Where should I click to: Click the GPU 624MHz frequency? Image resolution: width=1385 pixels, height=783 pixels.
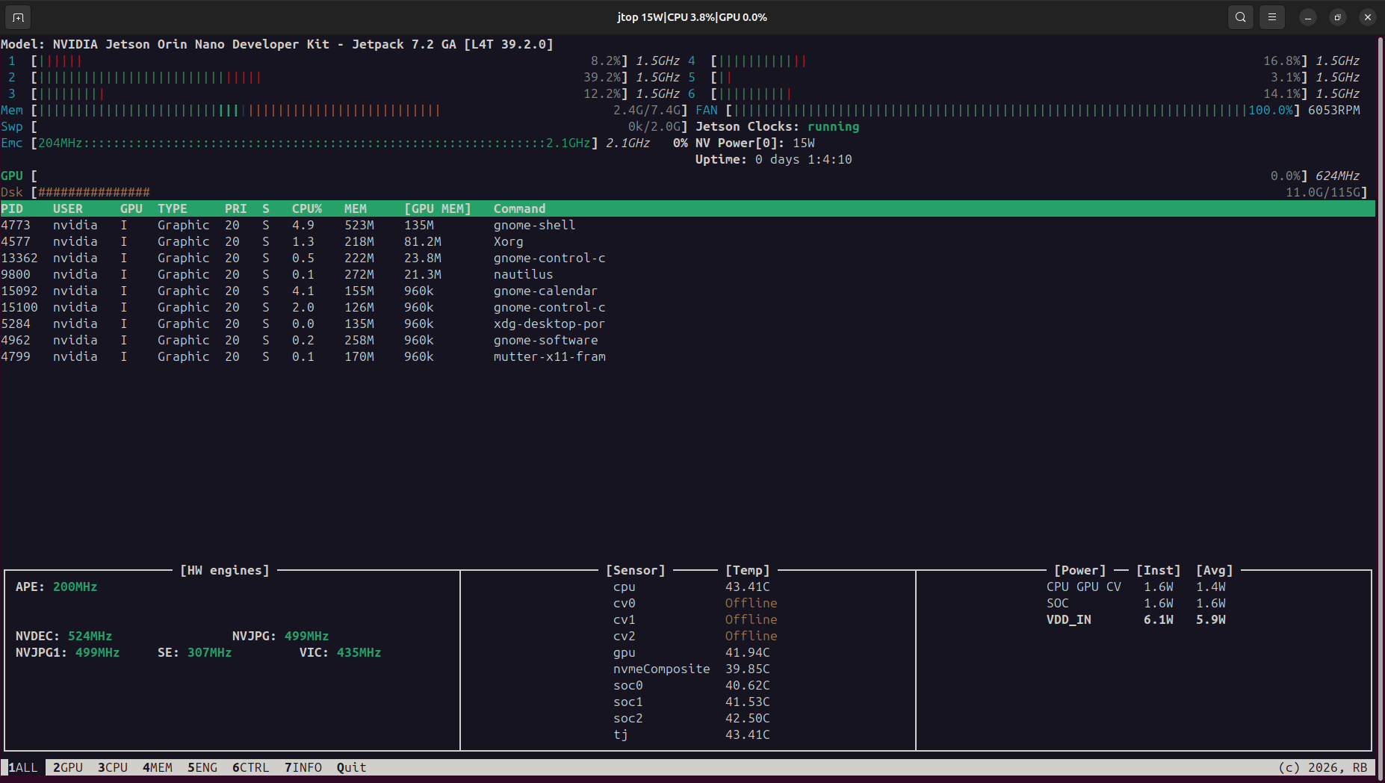[x=1338, y=176]
